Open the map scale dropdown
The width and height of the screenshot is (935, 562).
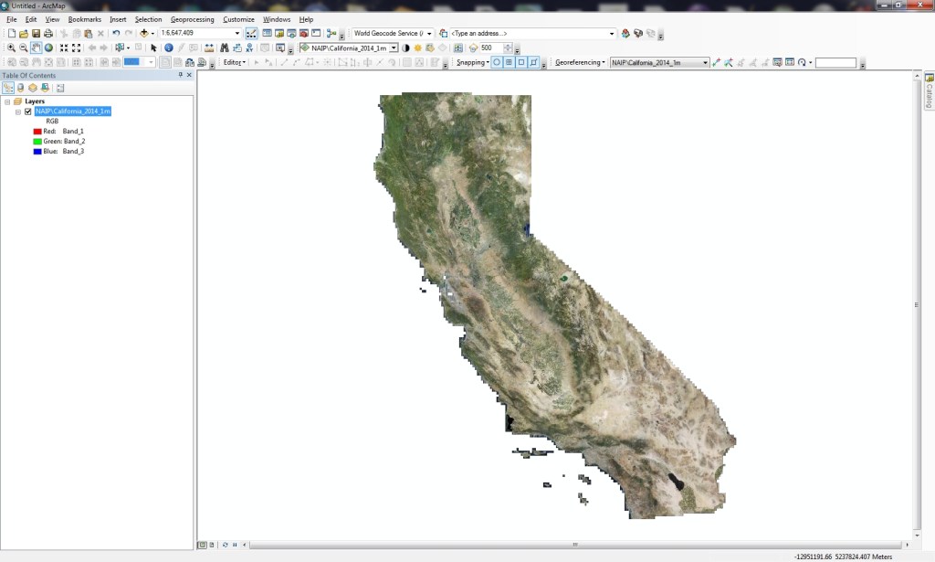point(237,33)
